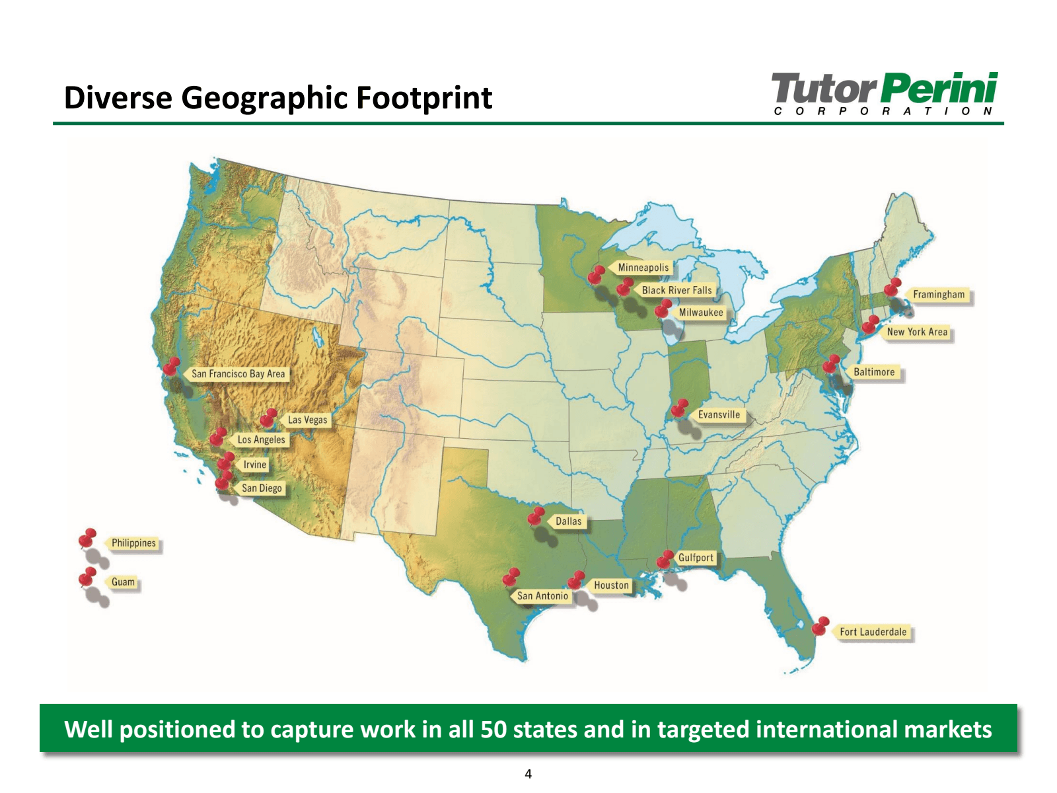1057x793 pixels.
Task: Select the New York Area label
Action: point(916,332)
